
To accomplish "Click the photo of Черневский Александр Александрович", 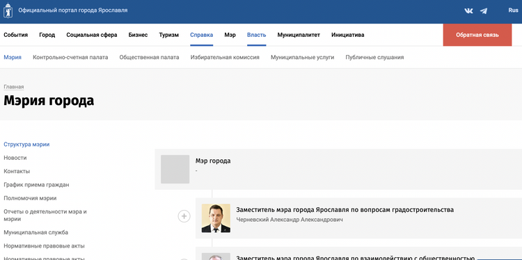I will click(x=216, y=218).
